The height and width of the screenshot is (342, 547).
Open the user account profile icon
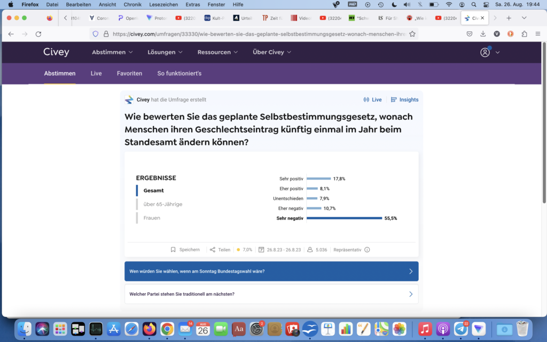click(485, 52)
